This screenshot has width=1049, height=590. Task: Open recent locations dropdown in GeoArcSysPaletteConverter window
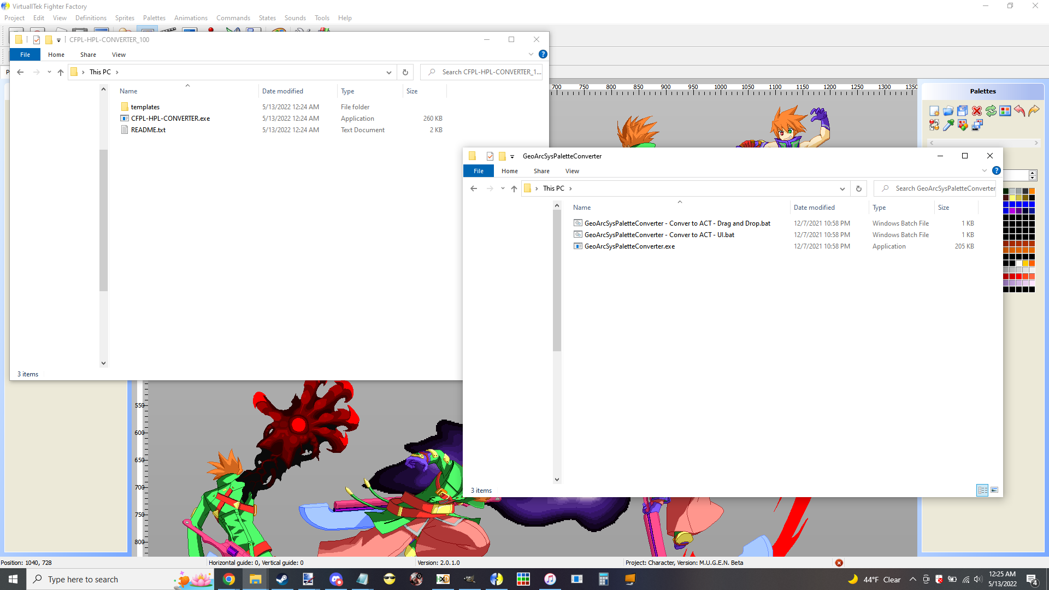503,188
